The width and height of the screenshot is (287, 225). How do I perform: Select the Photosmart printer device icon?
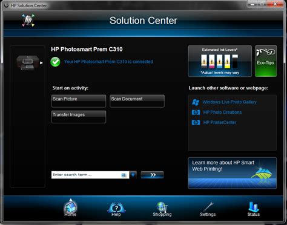(x=27, y=63)
